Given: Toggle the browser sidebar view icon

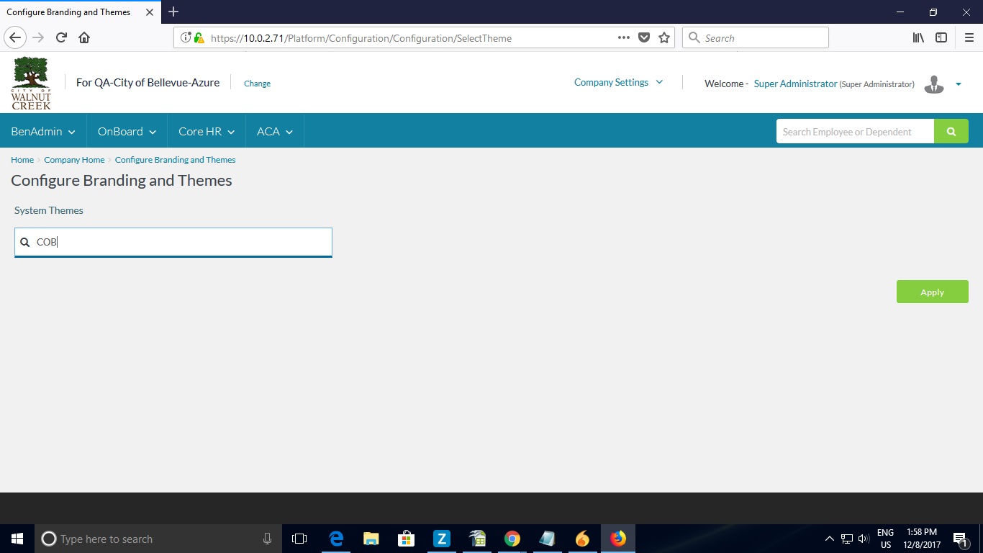Looking at the screenshot, I should tap(941, 38).
